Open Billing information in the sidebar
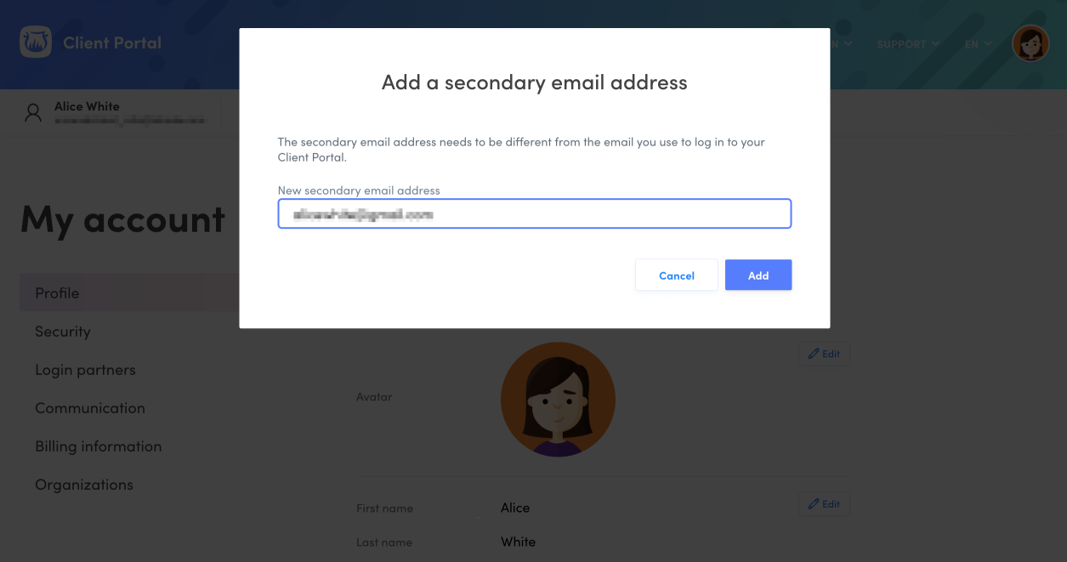 coord(98,446)
